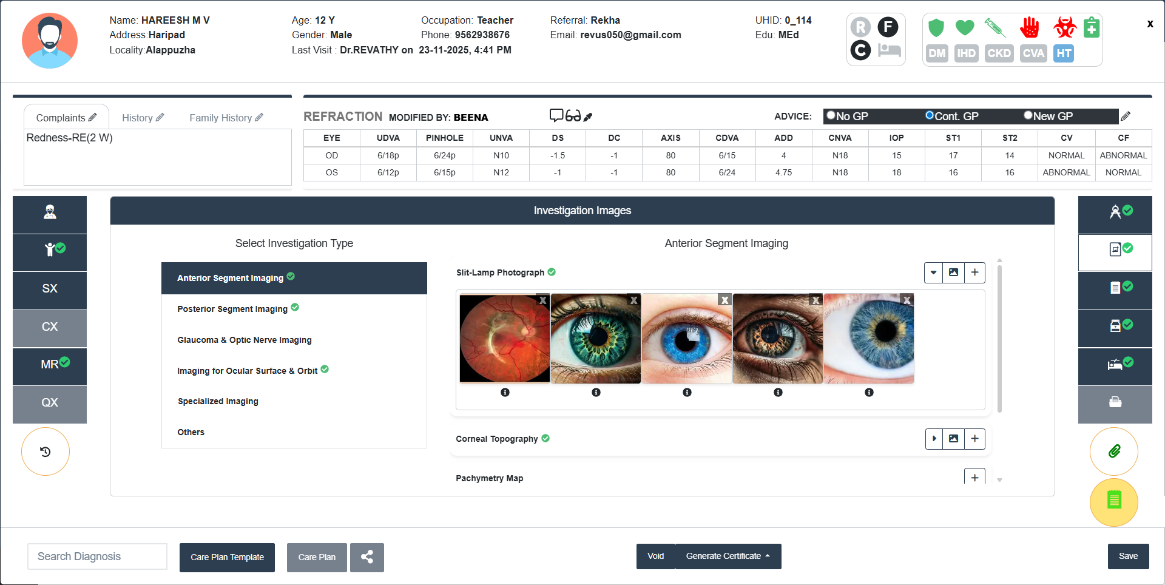Screen dimensions: 1165x585
Task: Select the No GP radio option
Action: [831, 115]
